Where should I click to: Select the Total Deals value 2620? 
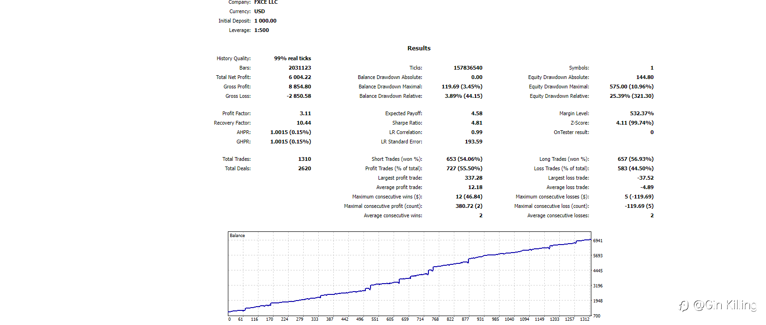[305, 168]
